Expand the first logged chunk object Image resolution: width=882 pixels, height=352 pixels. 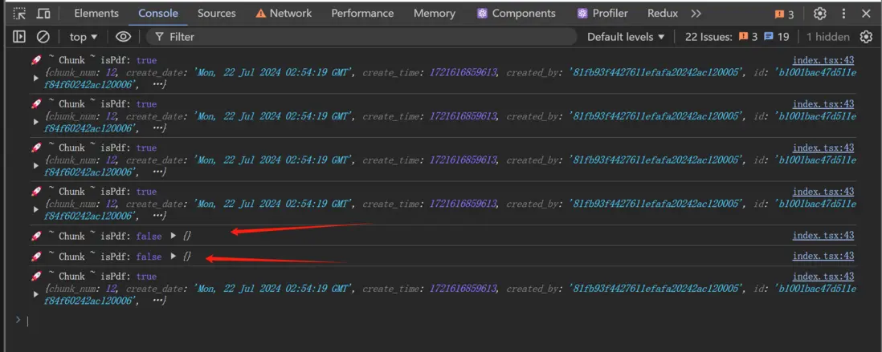pos(35,78)
